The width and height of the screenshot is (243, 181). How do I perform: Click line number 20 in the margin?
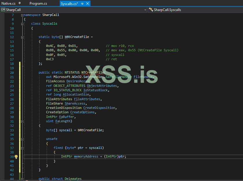point(12,73)
